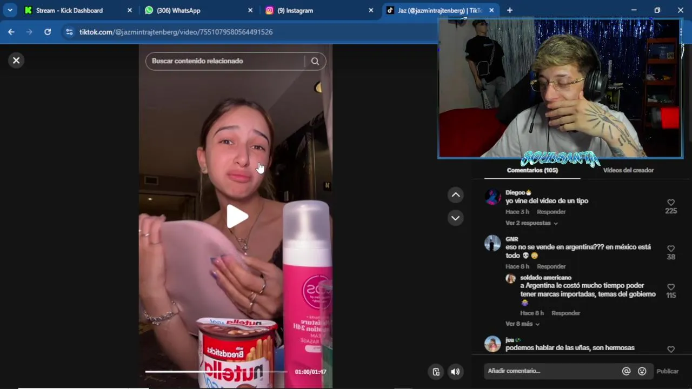Viewport: 692px width, 389px height.
Task: Click the Instagram favicon on third tab
Action: (x=270, y=10)
